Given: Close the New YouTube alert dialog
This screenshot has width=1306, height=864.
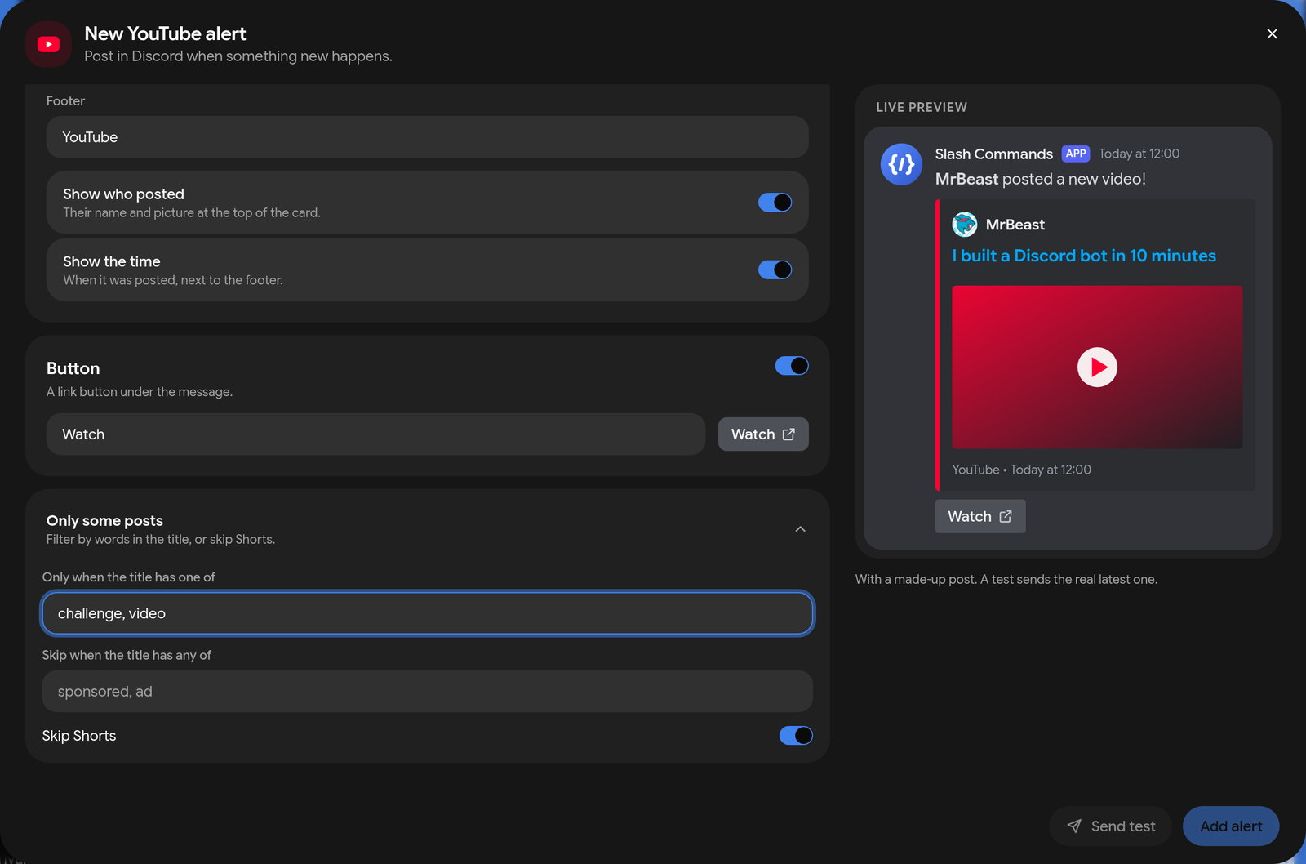Looking at the screenshot, I should [1272, 33].
